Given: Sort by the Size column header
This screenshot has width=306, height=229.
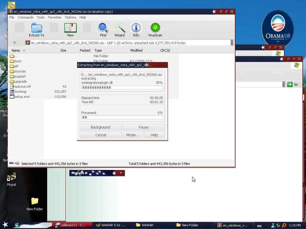Looking at the screenshot, I should tap(56, 50).
